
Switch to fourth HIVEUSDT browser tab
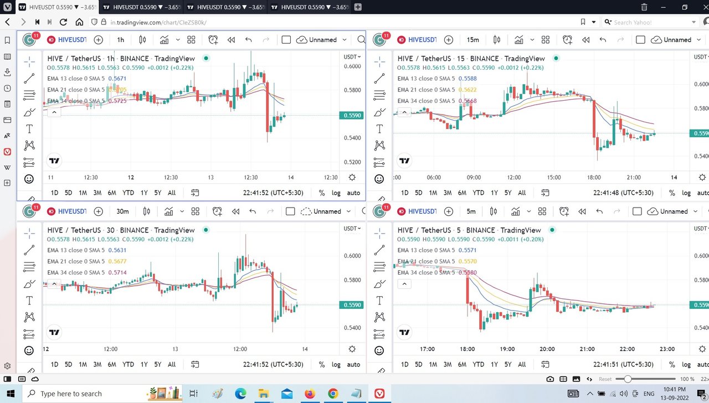coord(309,7)
